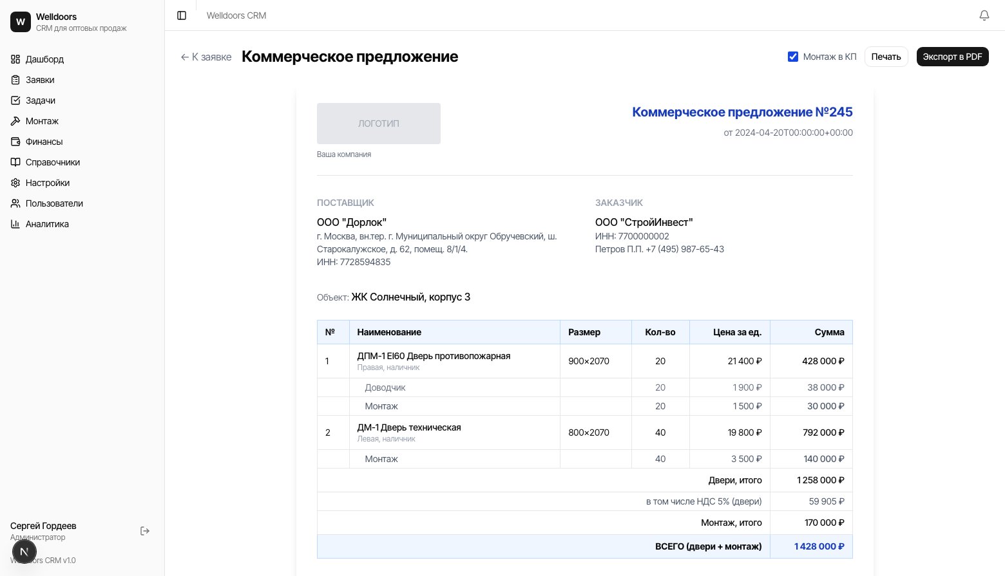Screen dimensions: 1005x576
Task: Click the Дашборд grid icon
Action: [15, 59]
